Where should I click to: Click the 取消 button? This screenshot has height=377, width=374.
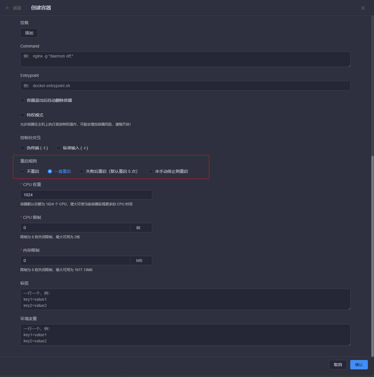point(338,365)
